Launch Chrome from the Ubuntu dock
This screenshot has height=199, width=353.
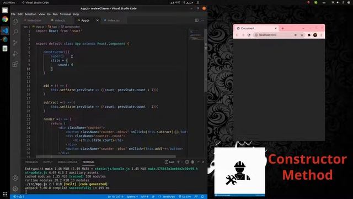pos(5,19)
